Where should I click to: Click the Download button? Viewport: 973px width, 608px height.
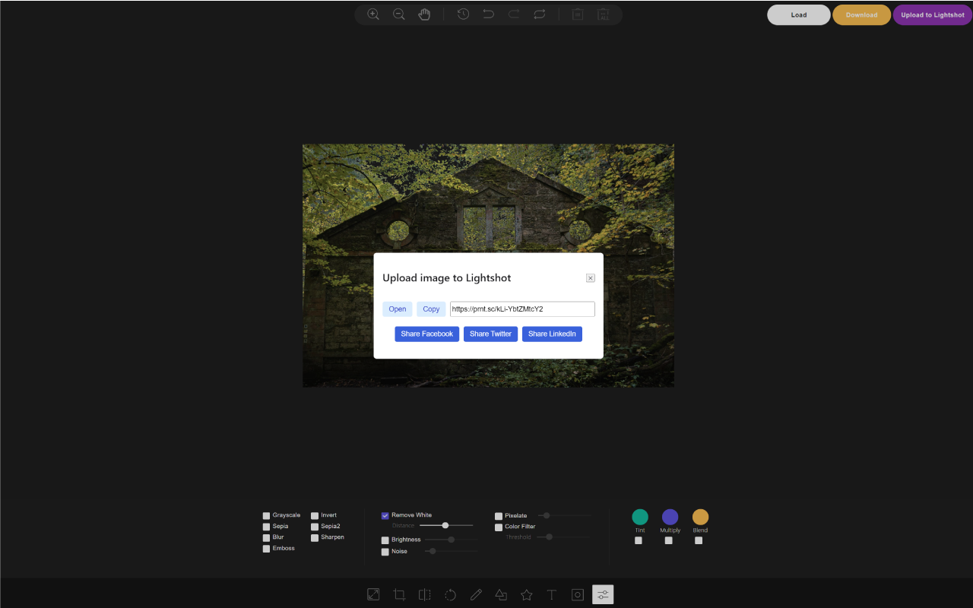pos(861,14)
